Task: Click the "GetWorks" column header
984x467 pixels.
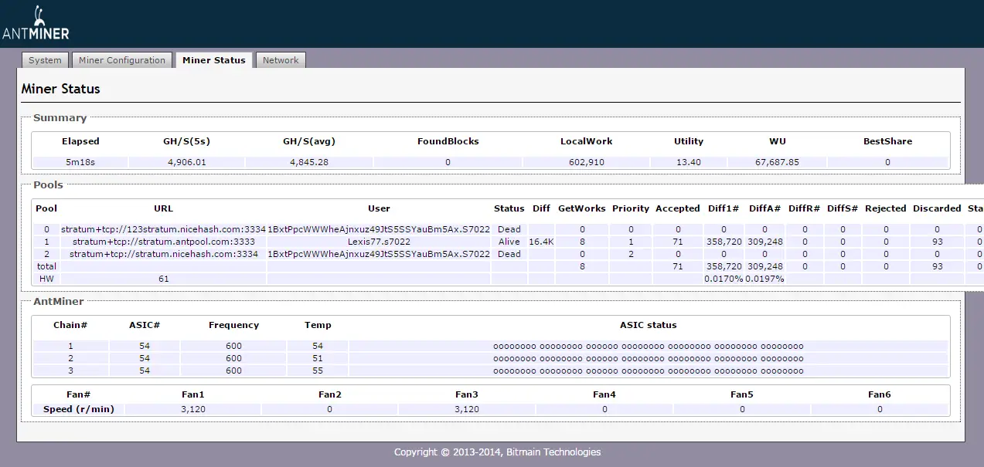Action: pos(582,208)
